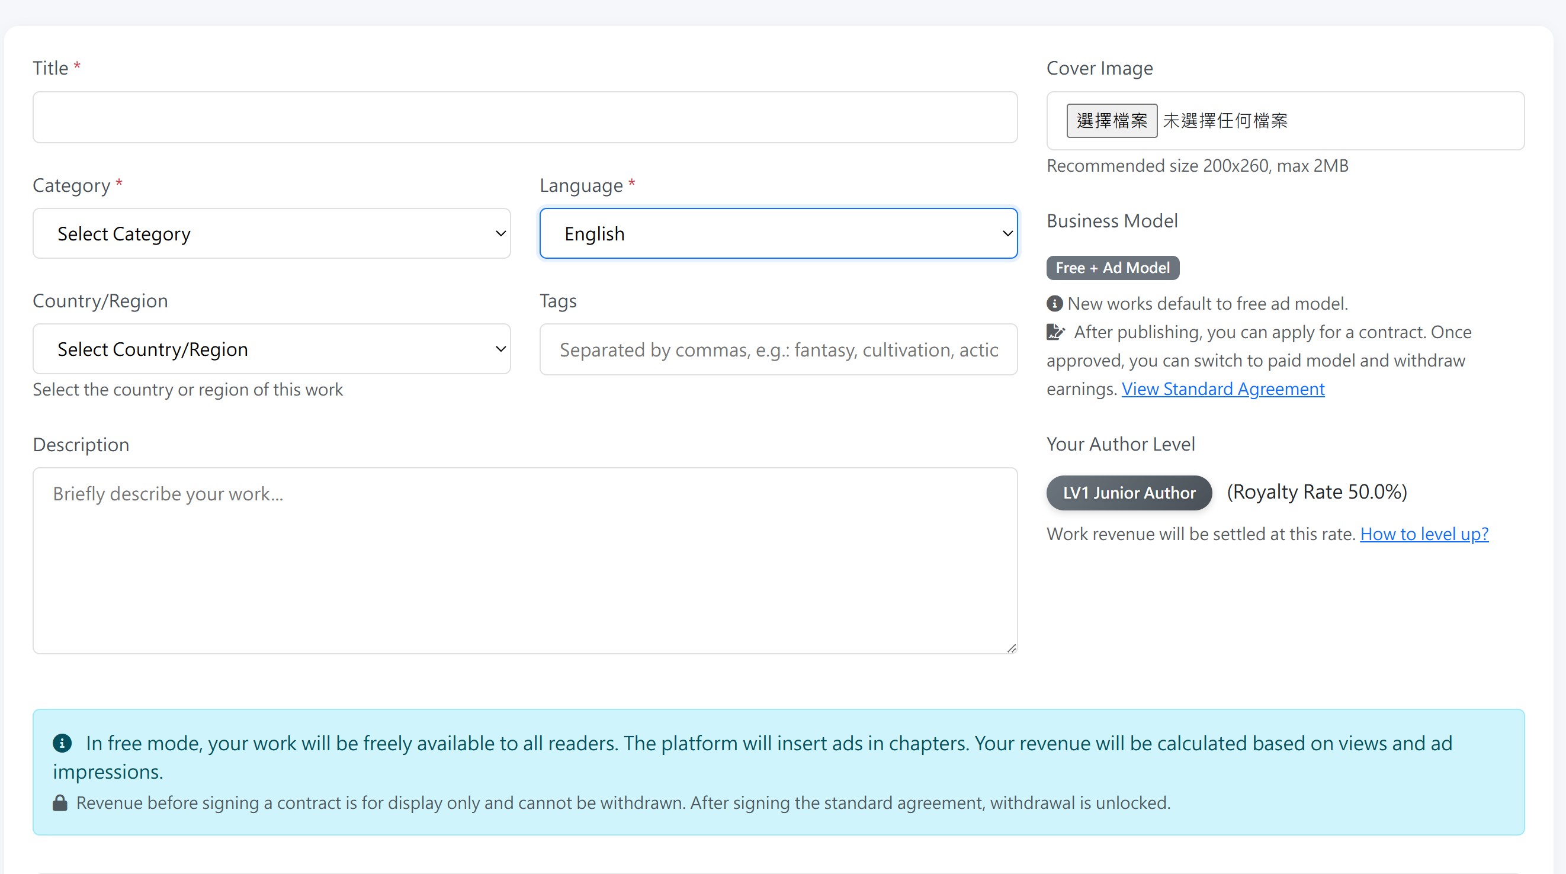Click the Free + Ad Model badge

[x=1112, y=268]
